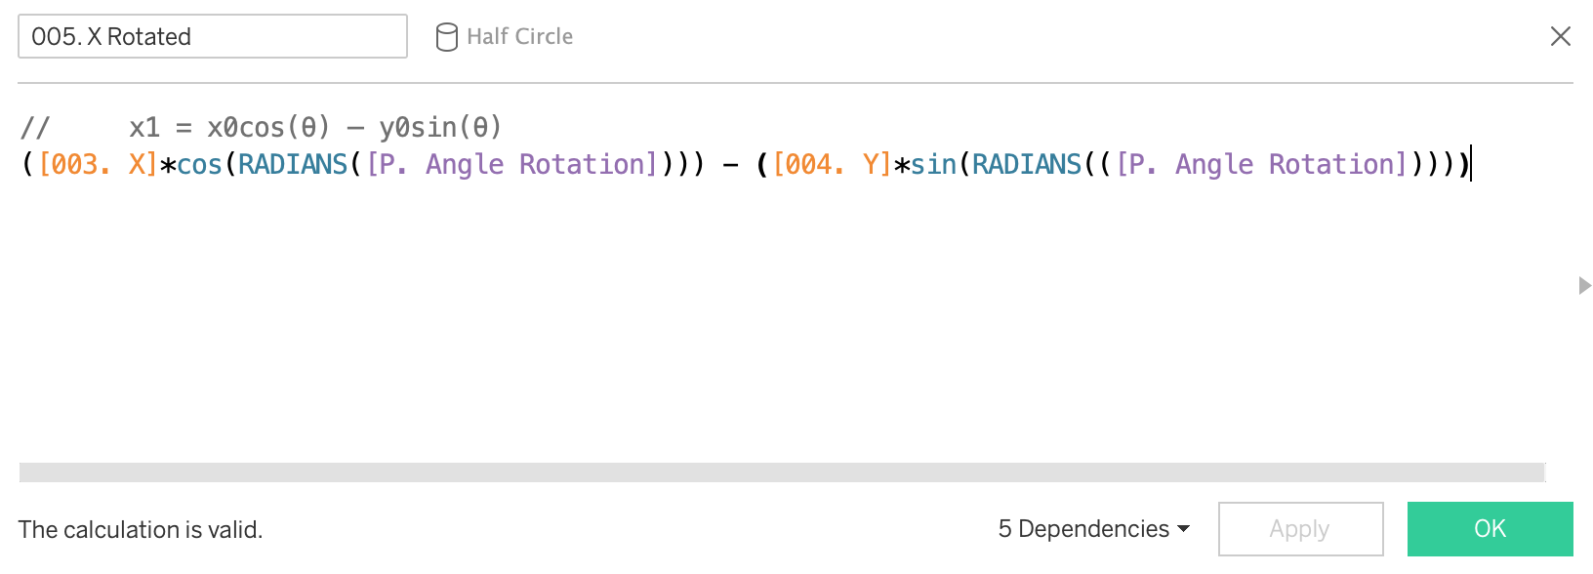Viewport: 1593px width, 574px height.
Task: Click the comment line starting with //
Action: [261, 127]
